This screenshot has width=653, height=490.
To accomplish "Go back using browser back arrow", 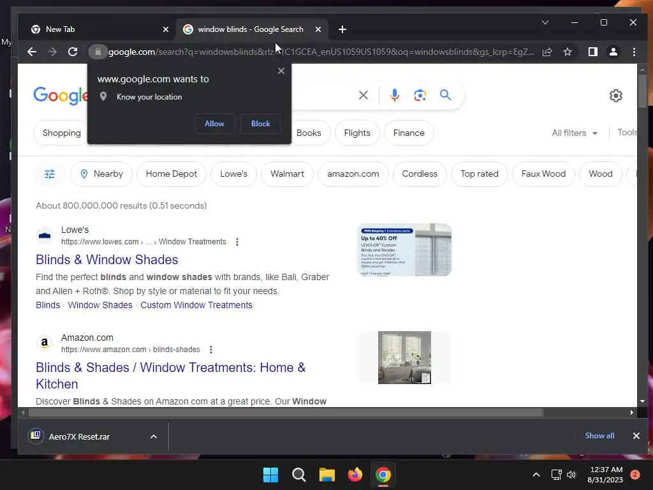I will tap(32, 52).
